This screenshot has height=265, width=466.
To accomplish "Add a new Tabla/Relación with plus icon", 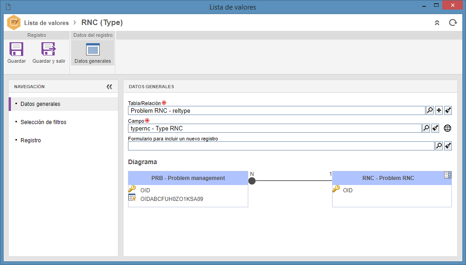I will click(439, 110).
